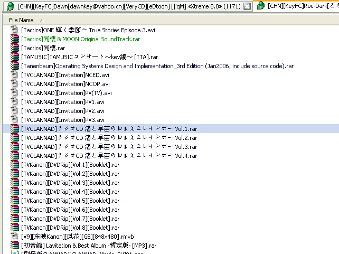Click archive icon of TVCLANNAD radio CD Vol.4.rar
Image resolution: width=339 pixels, height=254 pixels.
coord(14,155)
